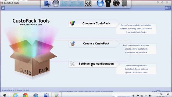
Task: Click the flag icon in system tray
Action: (x=138, y=96)
